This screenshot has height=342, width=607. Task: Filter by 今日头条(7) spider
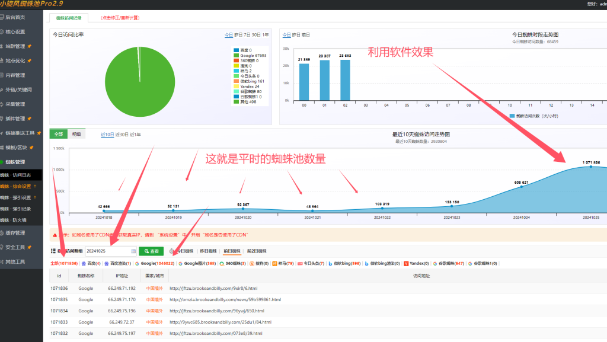coord(311,263)
